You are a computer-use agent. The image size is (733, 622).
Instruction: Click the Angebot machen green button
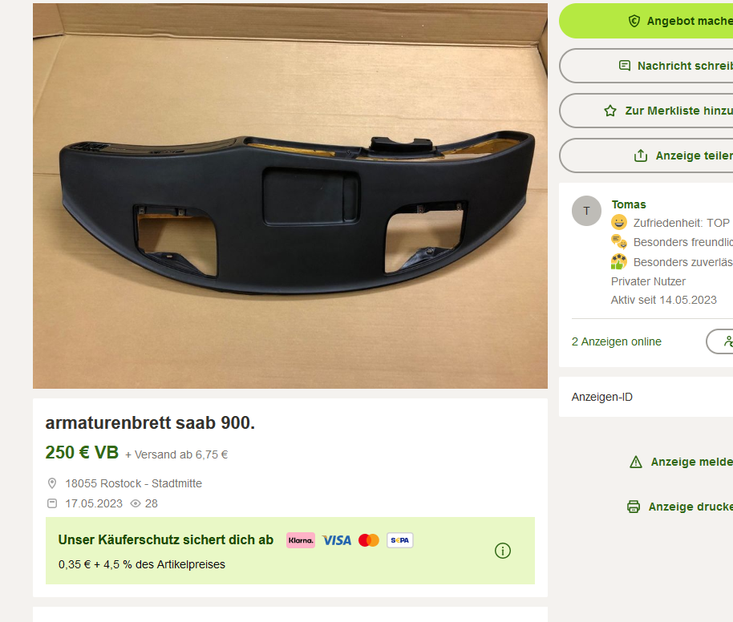click(646, 21)
